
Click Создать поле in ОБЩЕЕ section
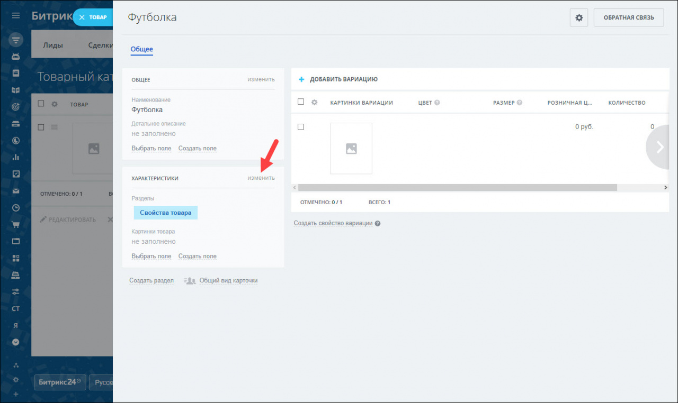(198, 149)
